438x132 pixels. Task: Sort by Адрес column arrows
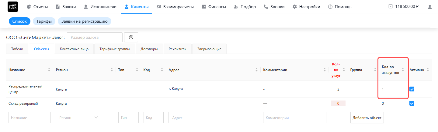(256, 70)
